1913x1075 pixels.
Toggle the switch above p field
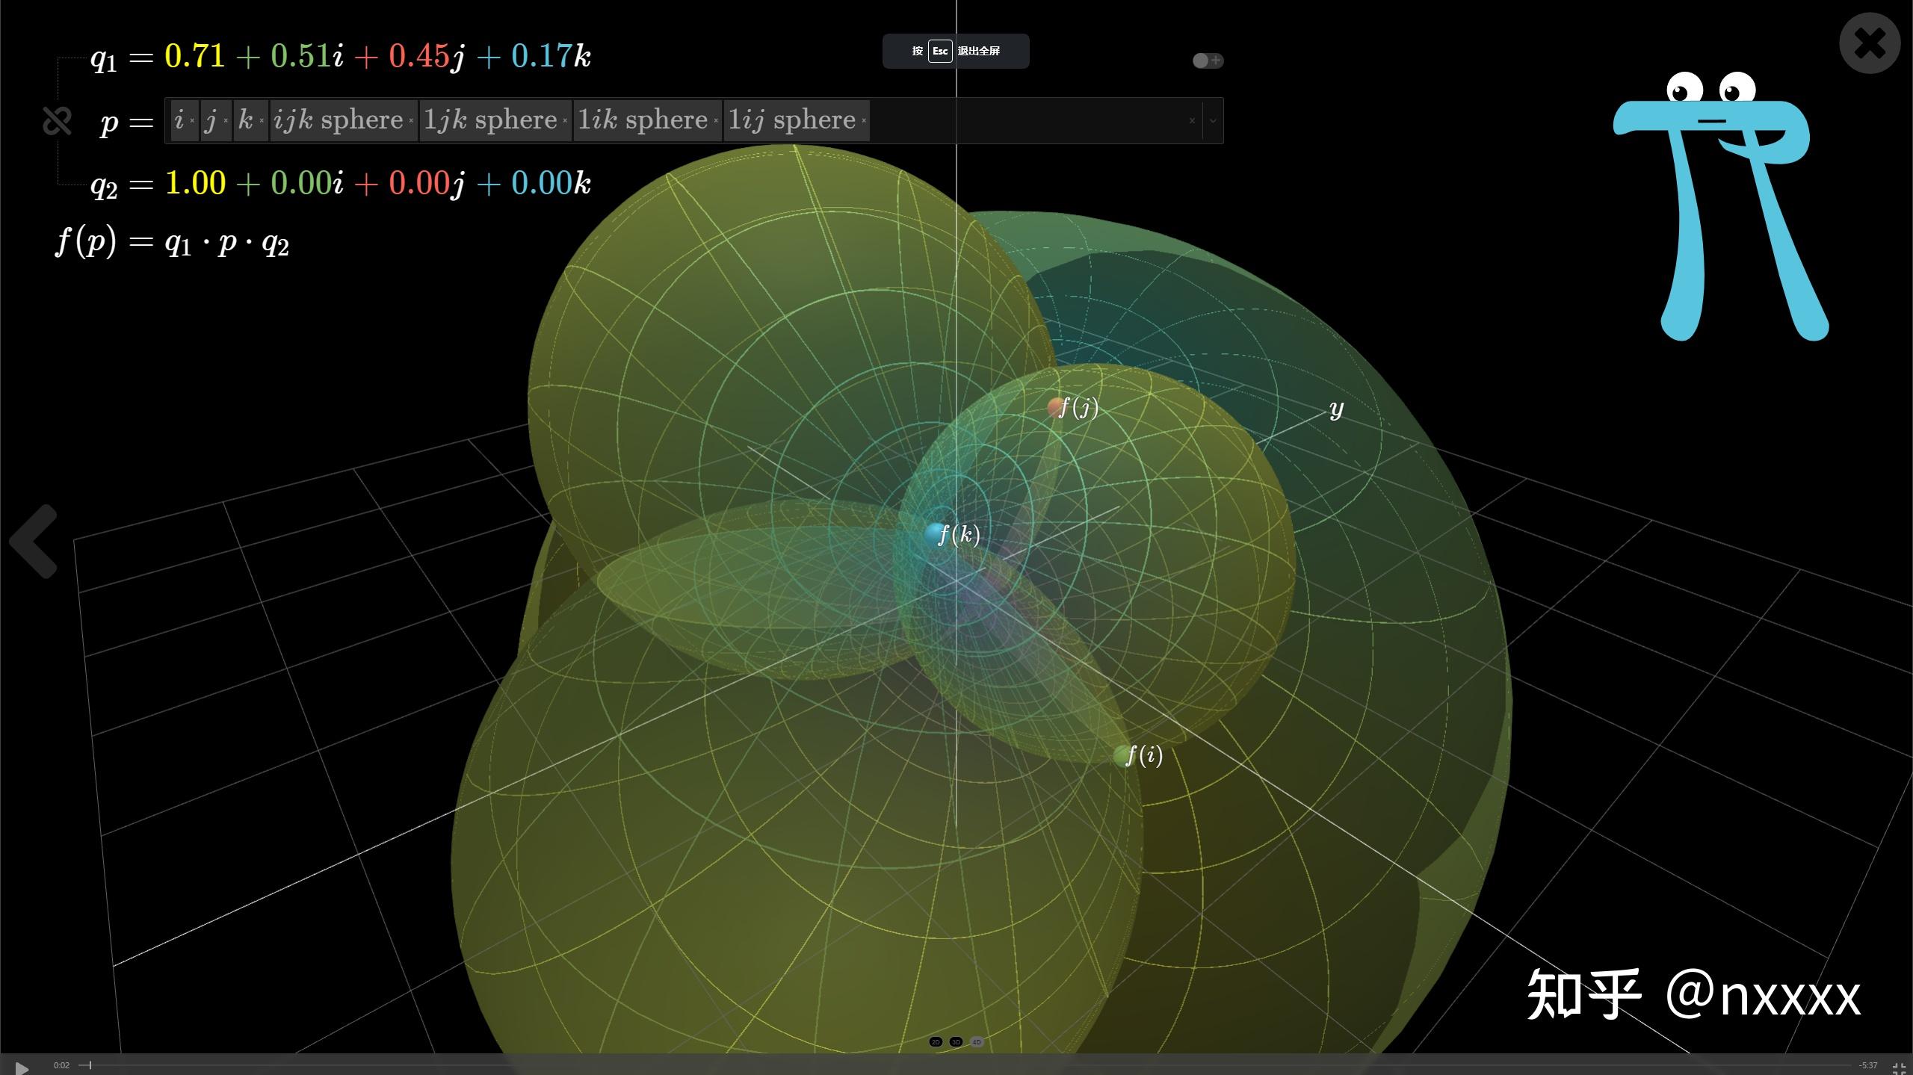point(1207,61)
